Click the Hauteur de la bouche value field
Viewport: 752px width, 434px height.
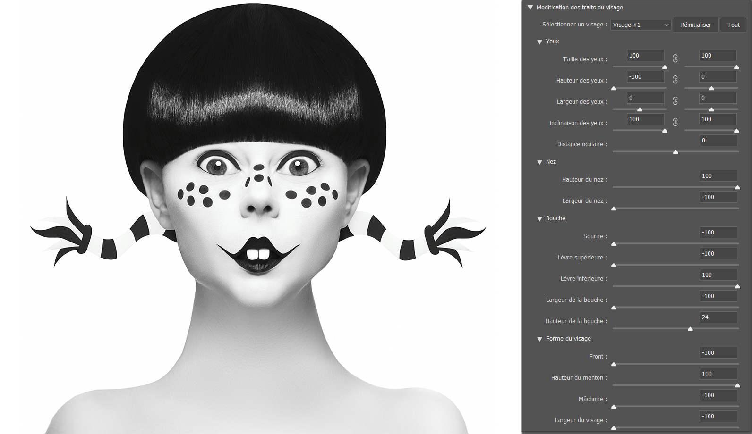[x=718, y=317]
